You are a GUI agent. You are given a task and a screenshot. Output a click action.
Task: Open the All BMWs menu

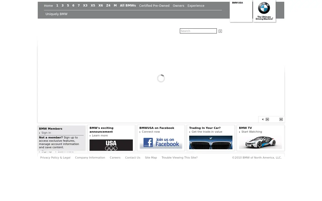pos(128,6)
